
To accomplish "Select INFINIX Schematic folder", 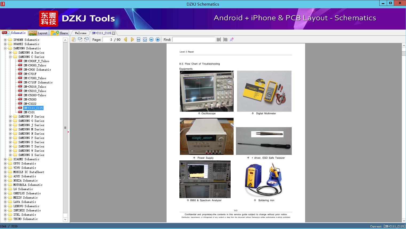I will [x=27, y=210].
